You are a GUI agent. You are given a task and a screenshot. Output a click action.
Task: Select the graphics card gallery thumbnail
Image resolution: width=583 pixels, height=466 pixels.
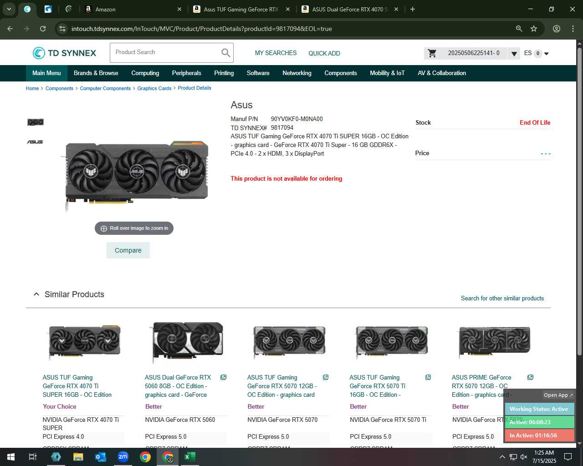[x=36, y=122]
